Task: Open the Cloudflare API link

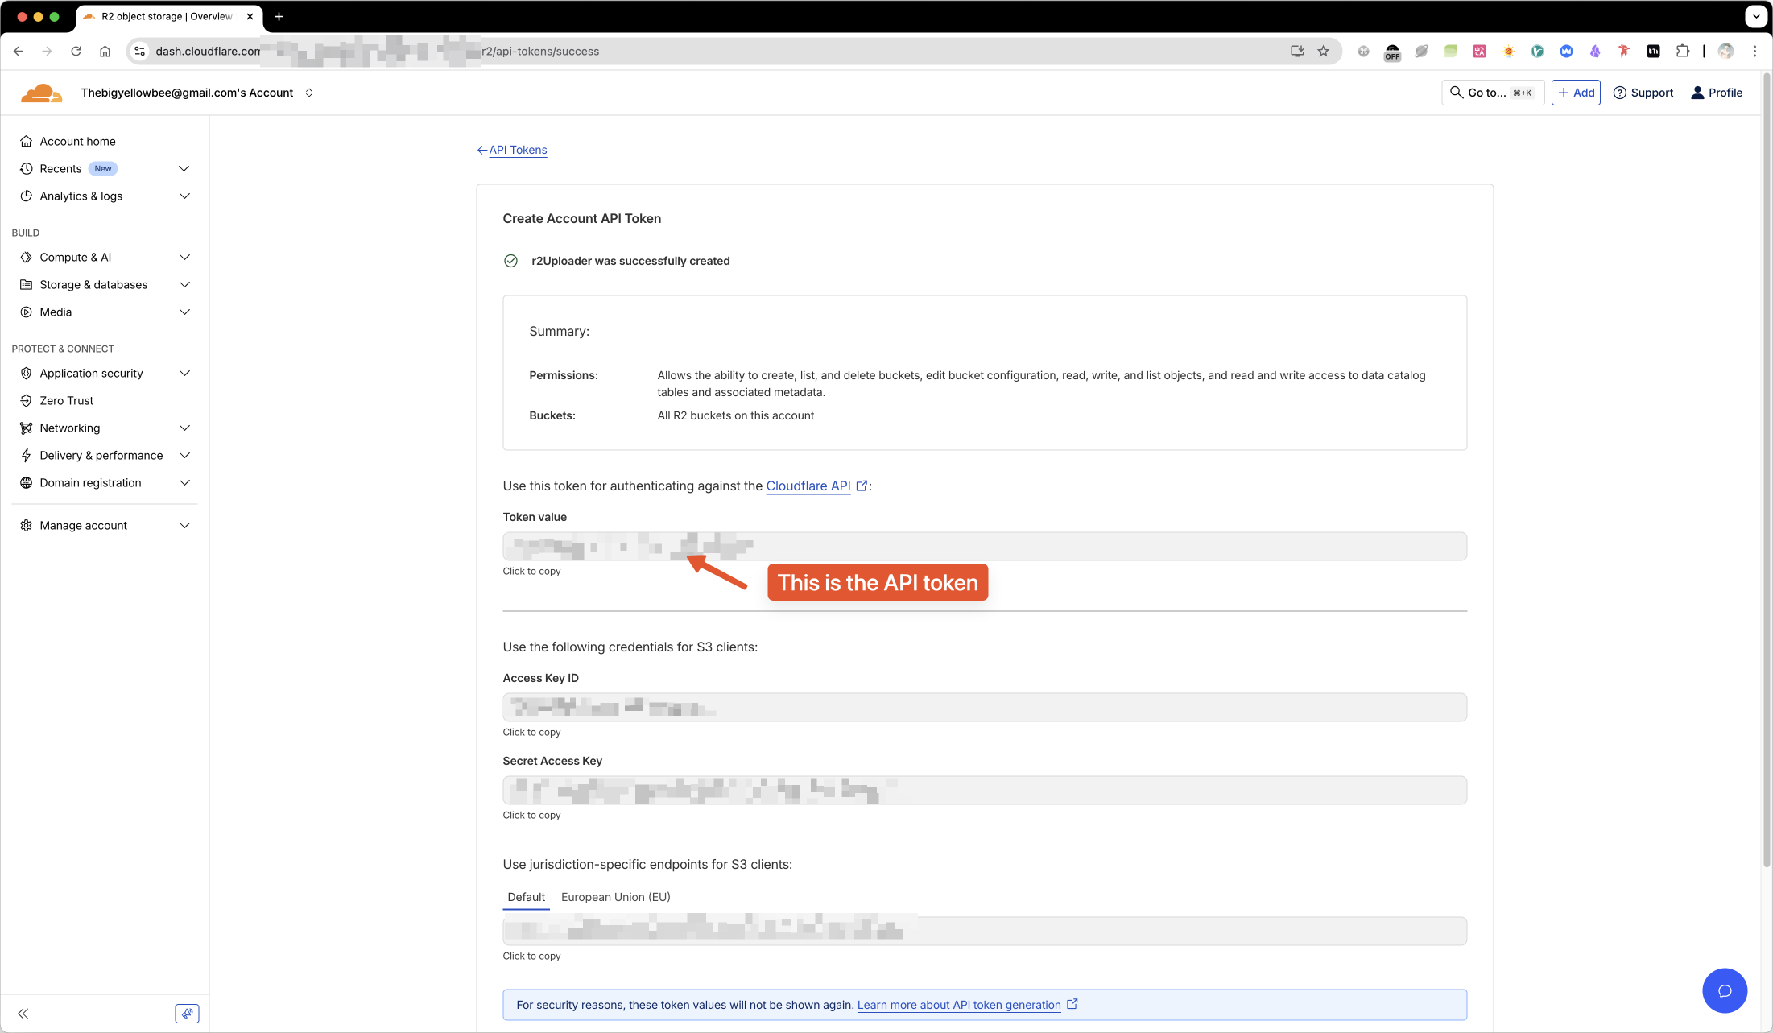Action: click(808, 486)
